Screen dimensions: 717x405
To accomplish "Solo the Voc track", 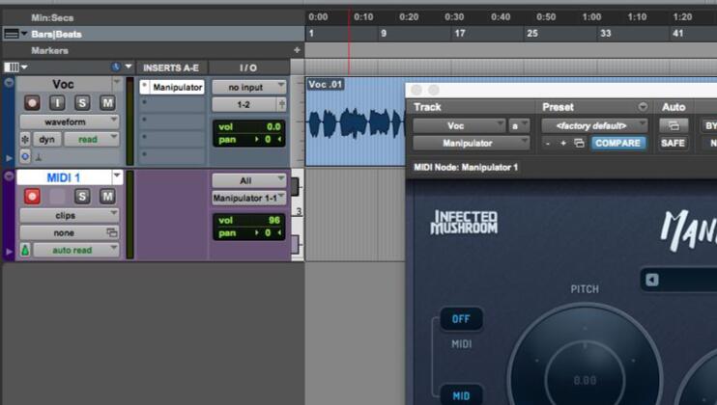I will coord(82,103).
